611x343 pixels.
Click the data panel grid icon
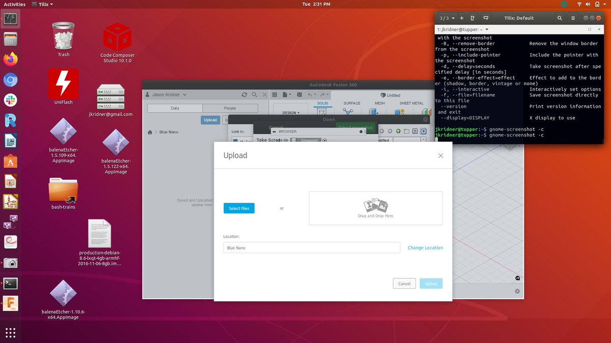click(x=274, y=95)
